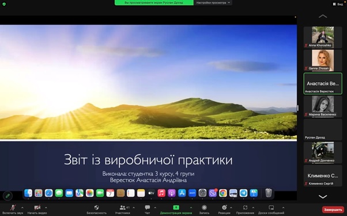This screenshot has height=216, width=347.
Task: Open the Доски сообщений whiteboards icon
Action: pyautogui.click(x=271, y=207)
